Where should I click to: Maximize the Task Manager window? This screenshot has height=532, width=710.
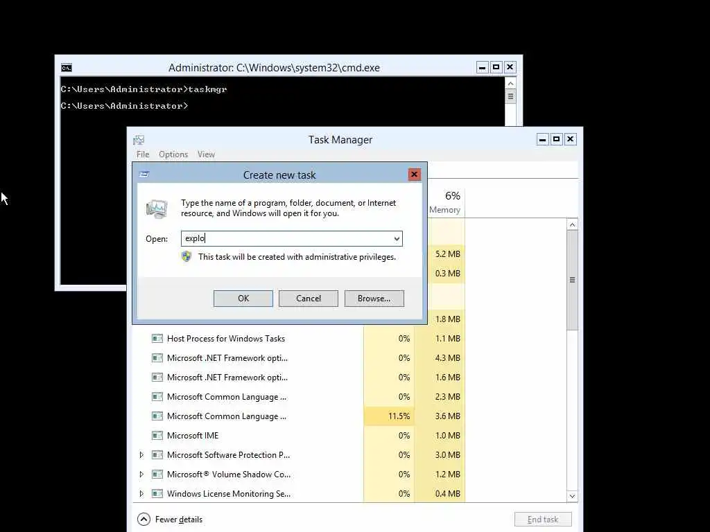pyautogui.click(x=557, y=139)
